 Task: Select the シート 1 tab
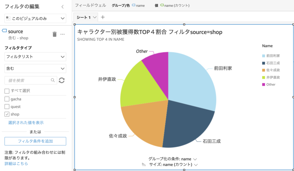[84, 17]
